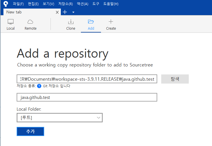
Task: Open the 파일(F) menu
Action: tap(18, 4)
